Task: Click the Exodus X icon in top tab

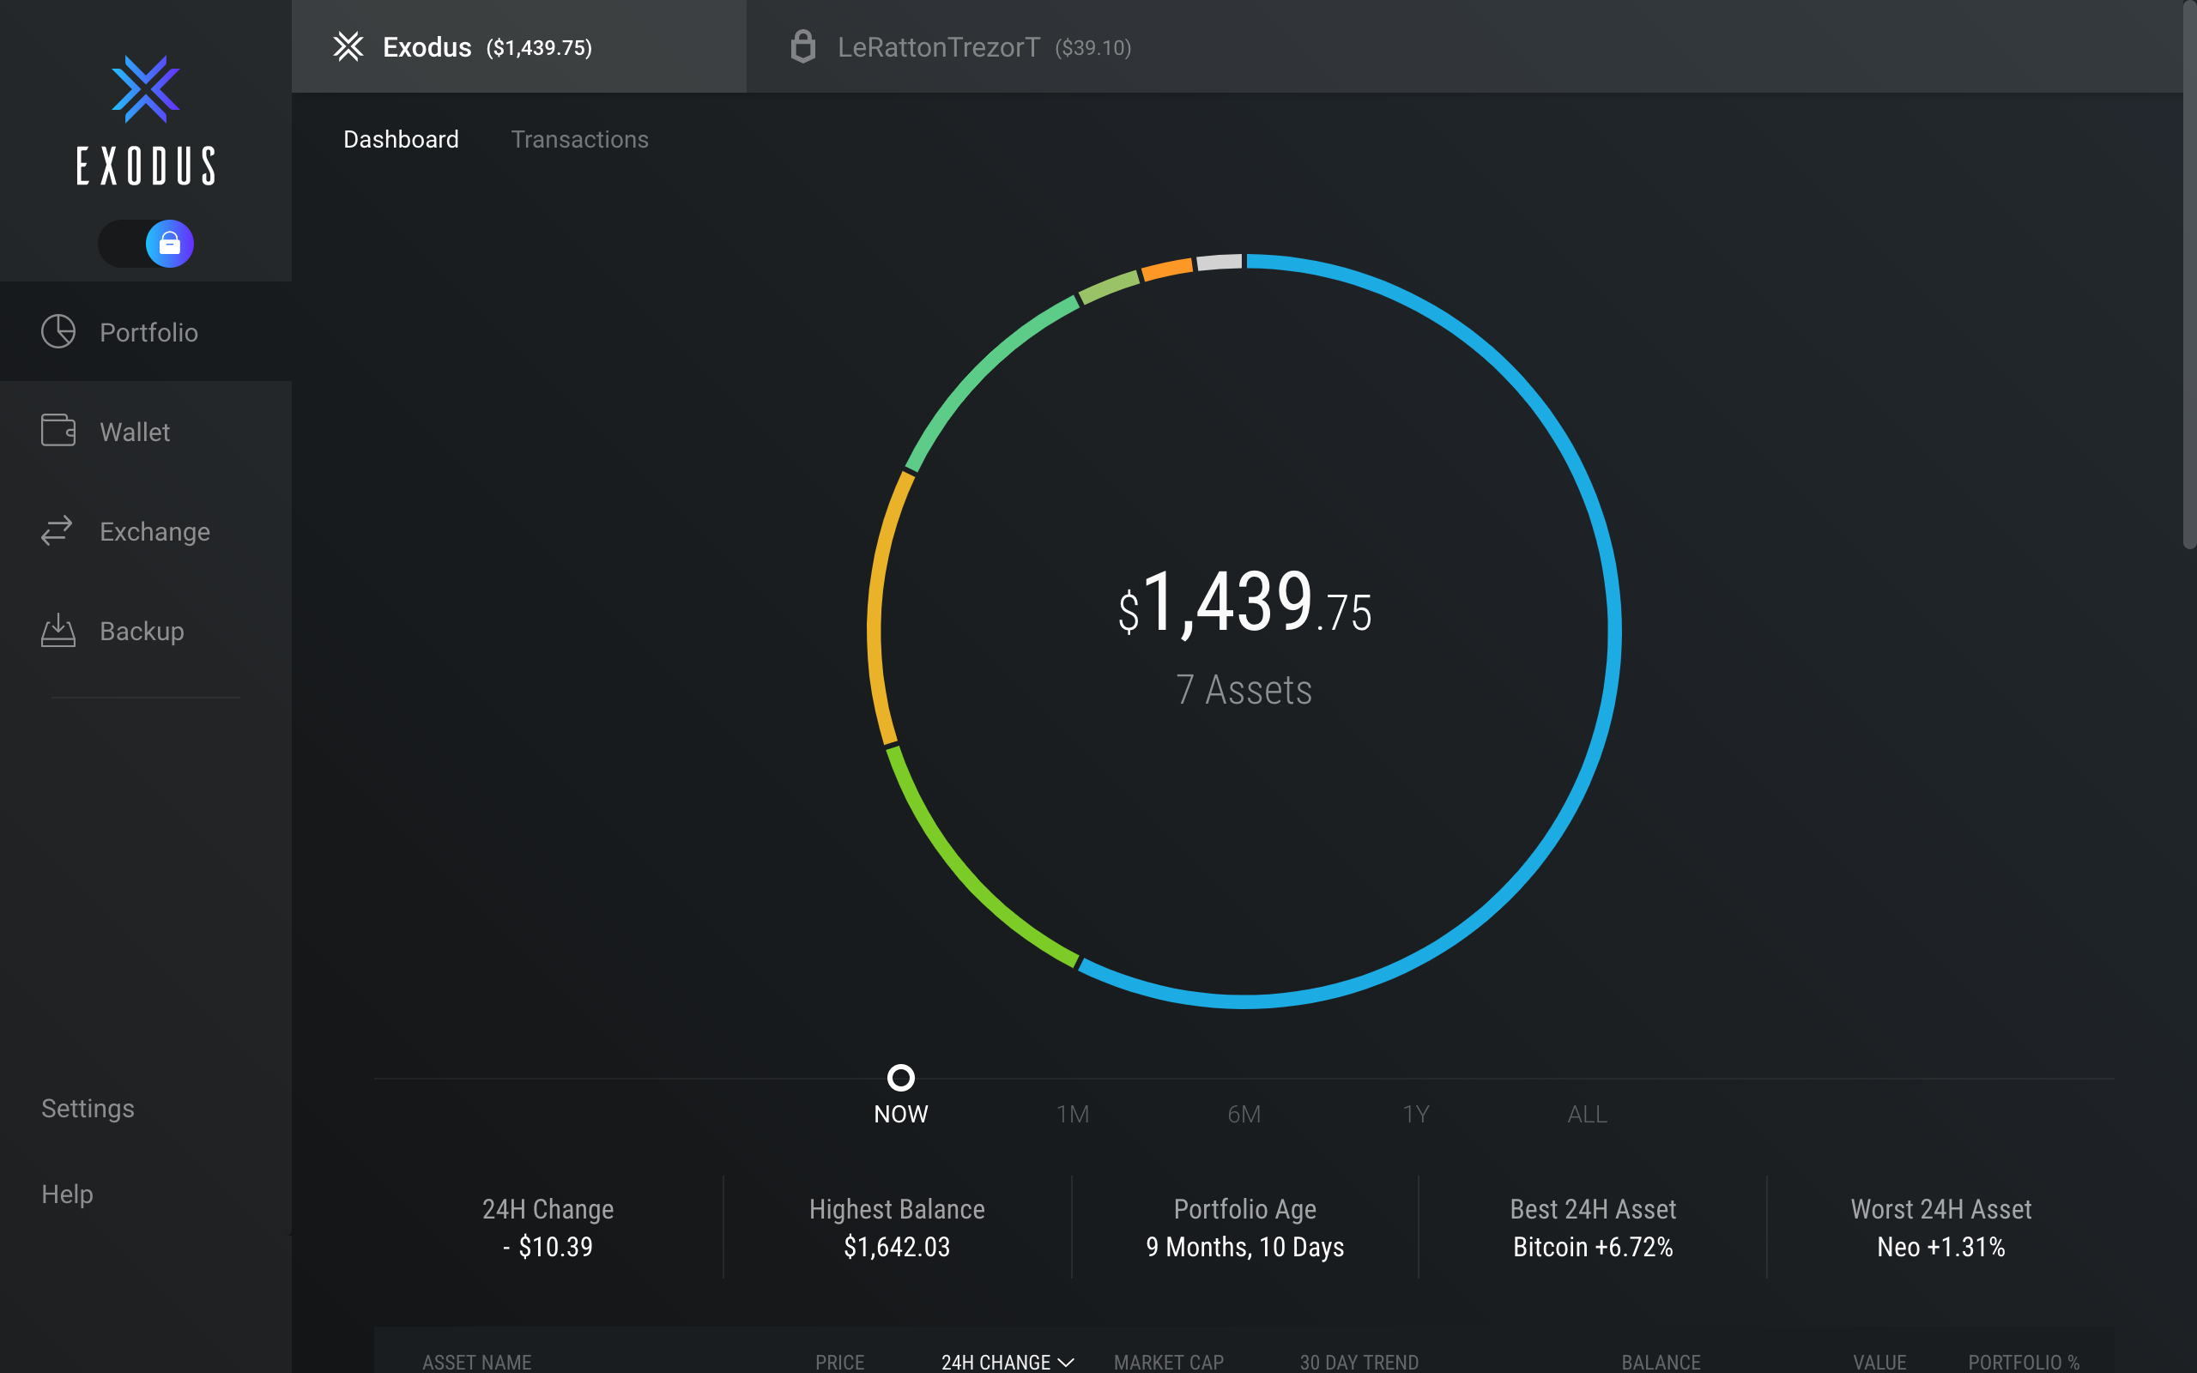Action: 348,46
